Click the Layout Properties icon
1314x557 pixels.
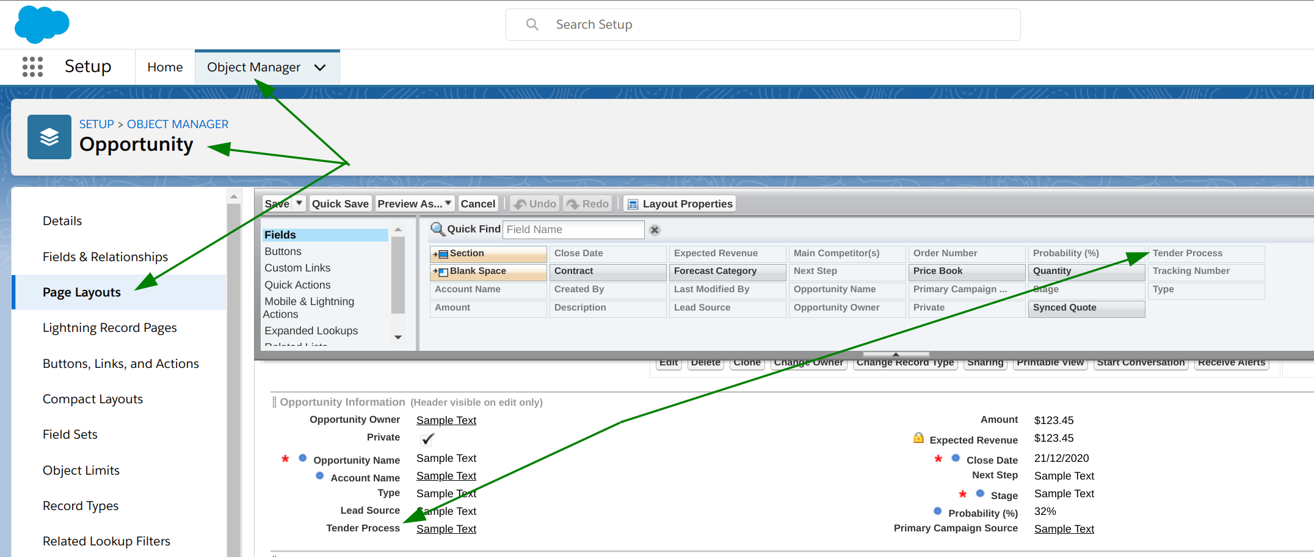[x=633, y=204]
